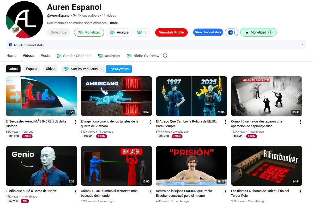Click the Subscribe button
The image size is (313, 203).
click(59, 32)
